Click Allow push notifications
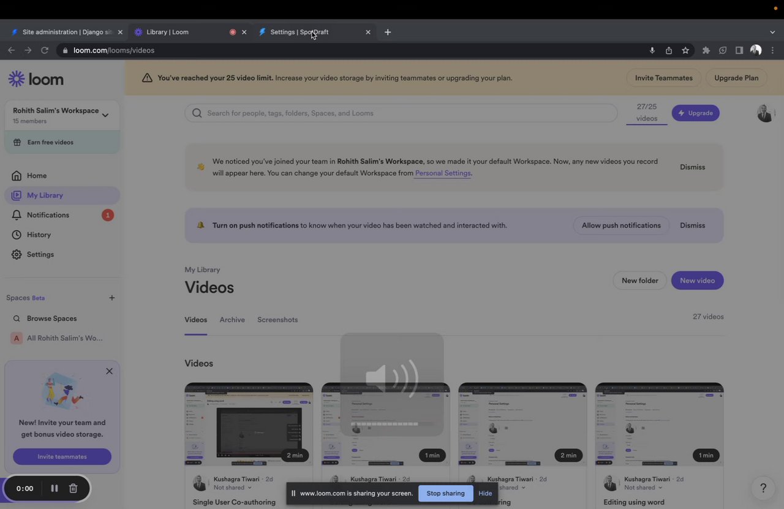Viewport: 784px width, 509px height. pos(621,225)
